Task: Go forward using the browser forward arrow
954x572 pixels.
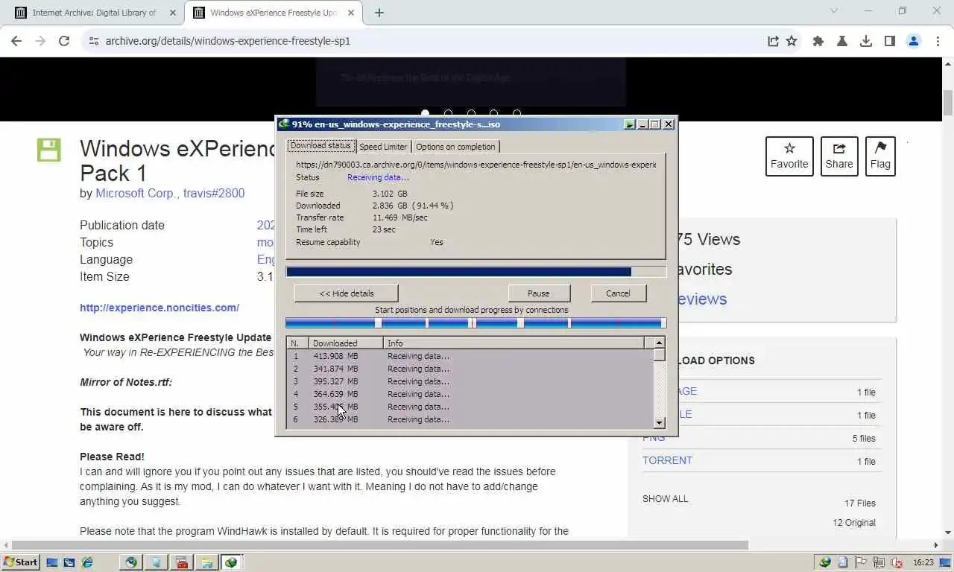Action: click(40, 41)
